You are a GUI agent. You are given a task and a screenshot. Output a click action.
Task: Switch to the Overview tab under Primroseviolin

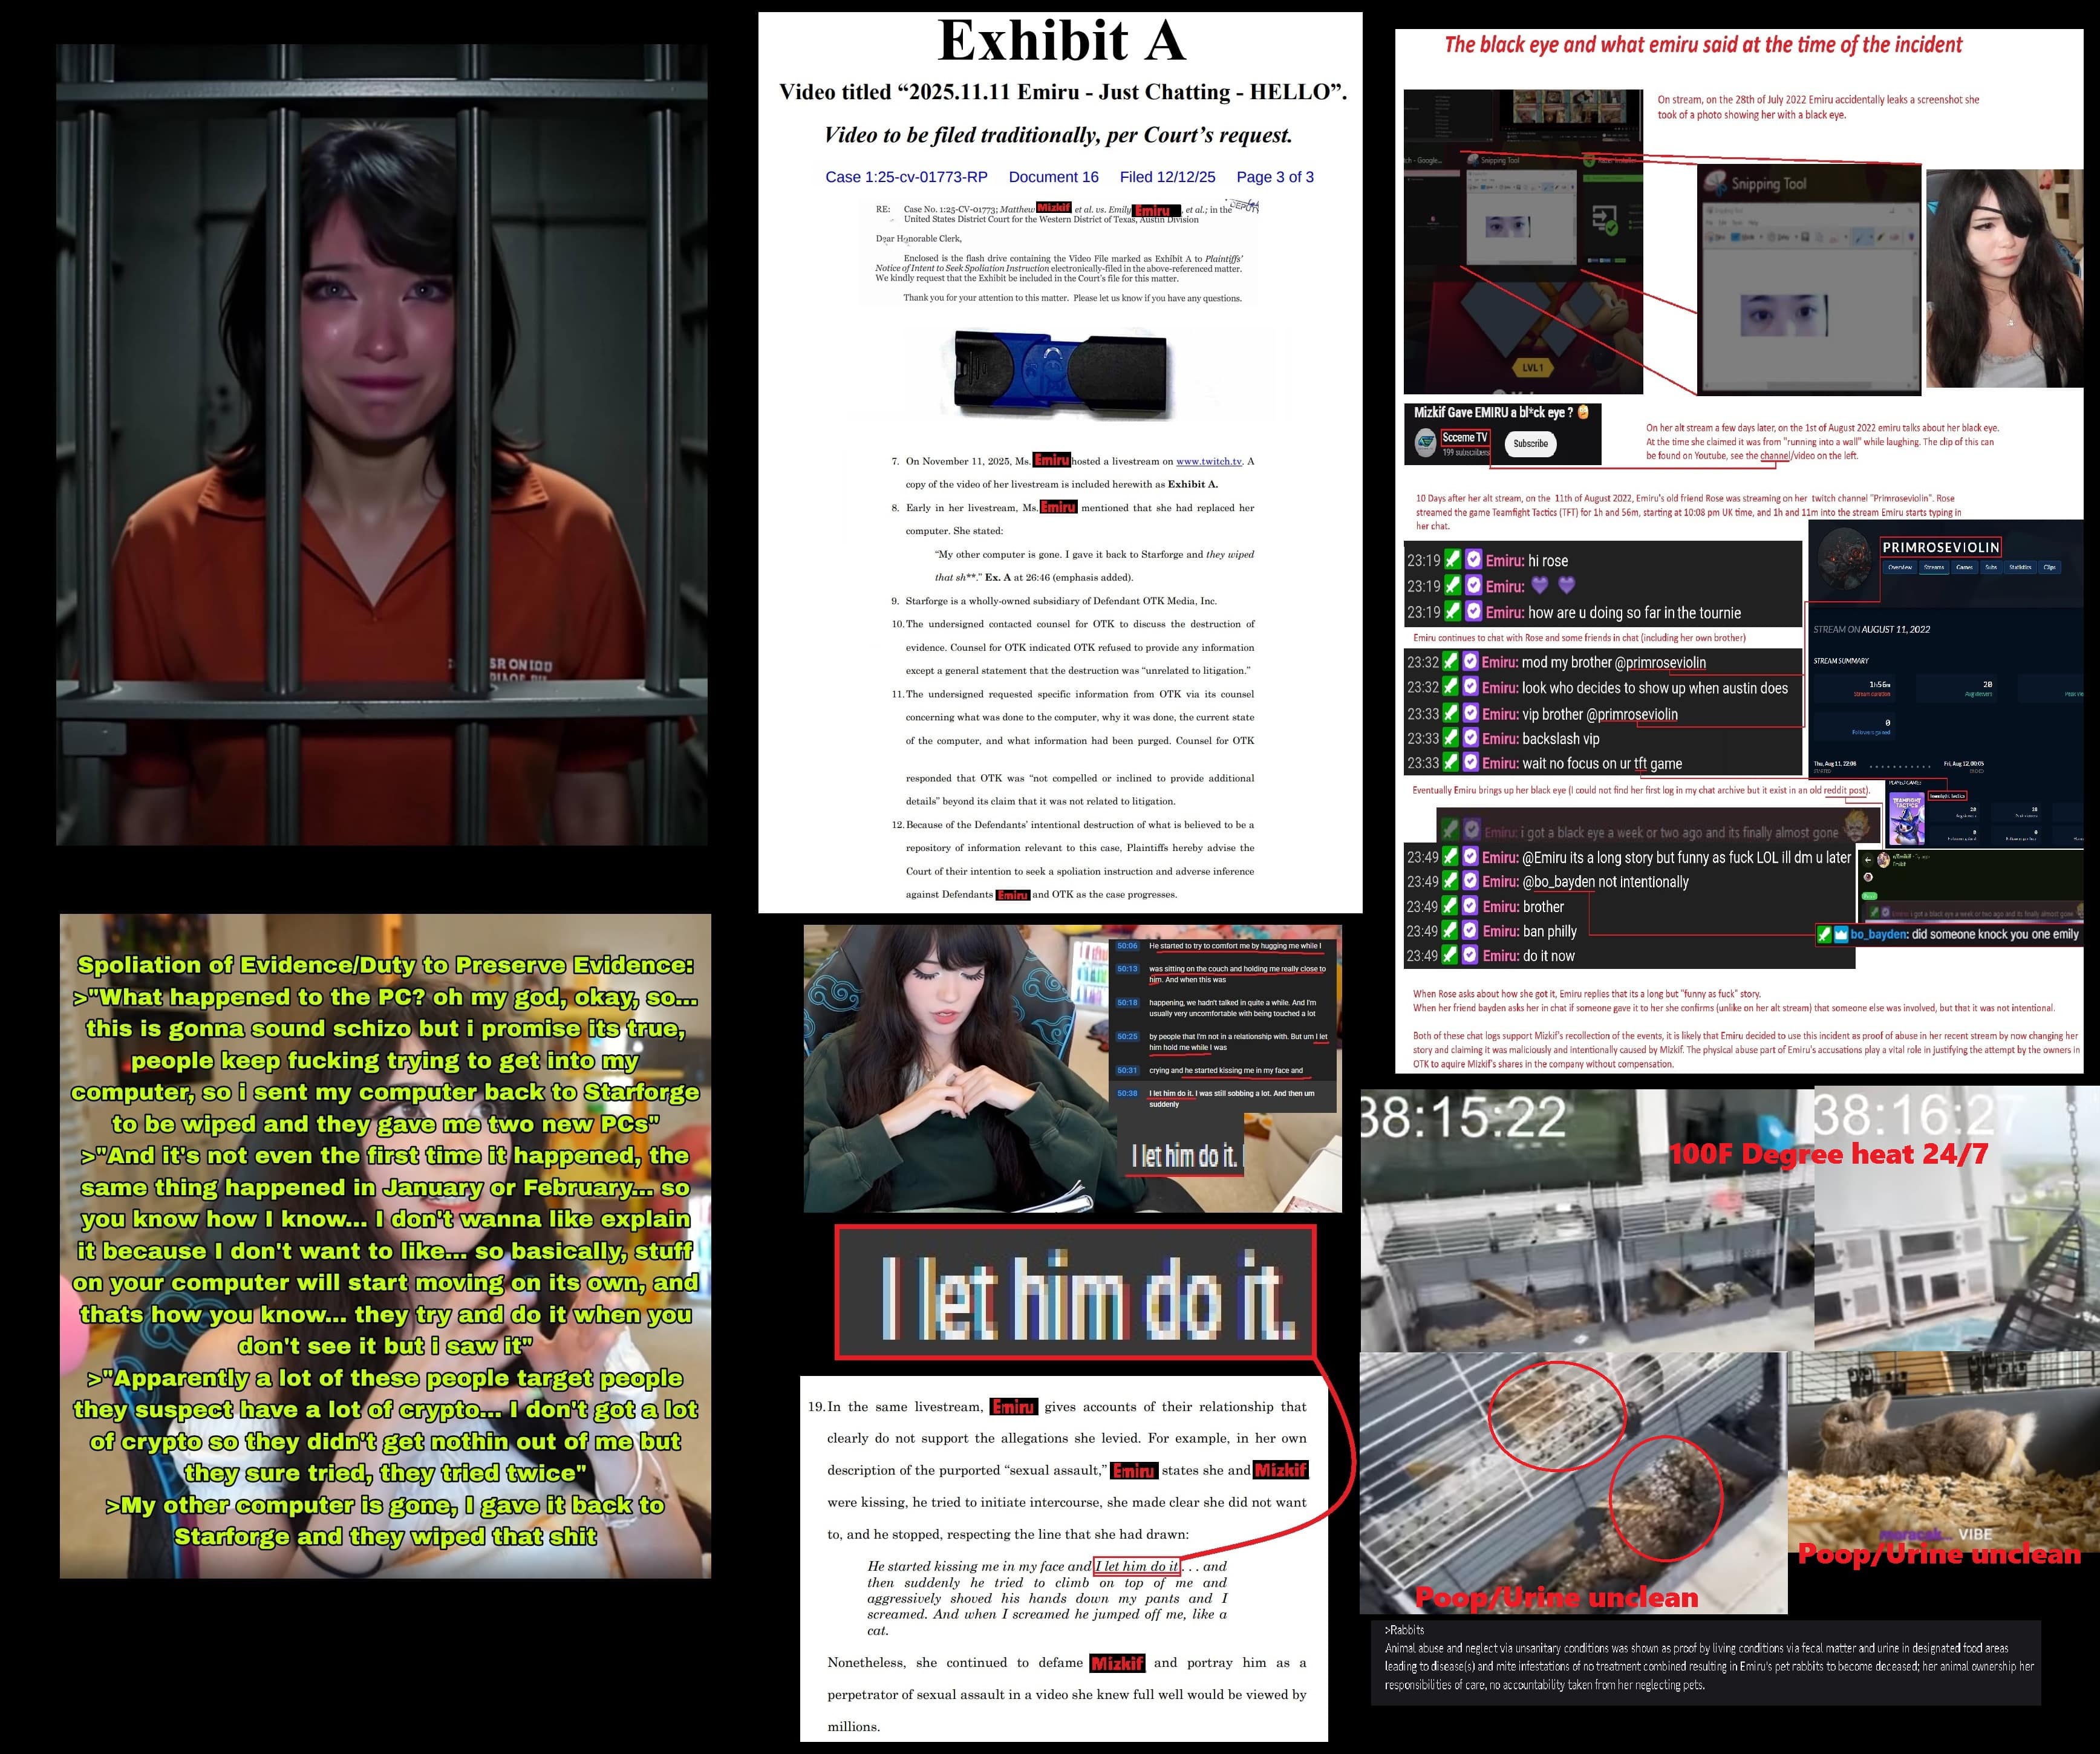(x=1901, y=567)
